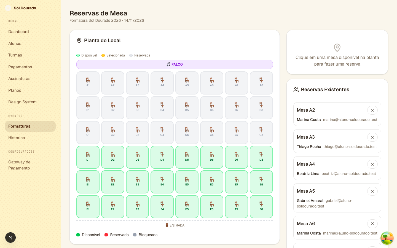Click reserved table B4
The width and height of the screenshot is (397, 248).
(162, 108)
